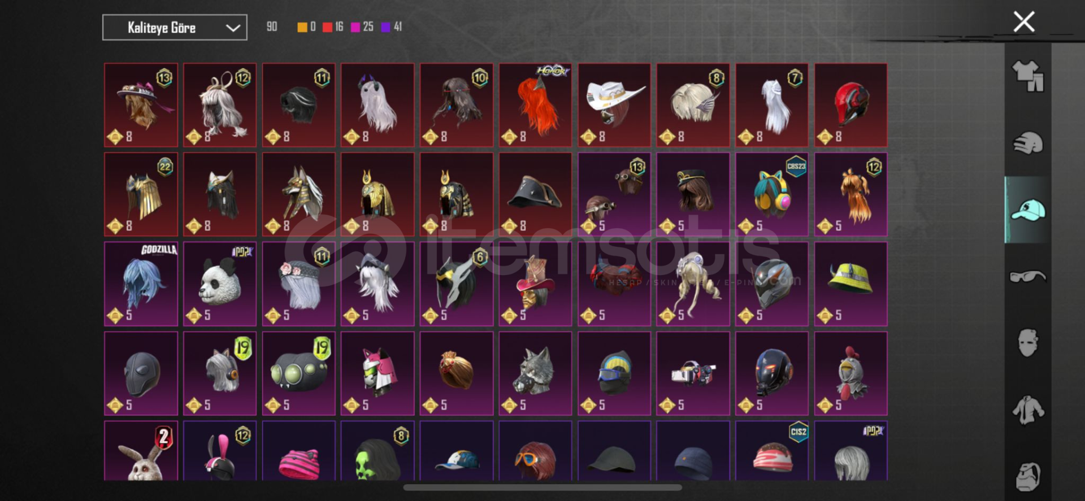Filter by the purple quality swatch

[x=386, y=27]
